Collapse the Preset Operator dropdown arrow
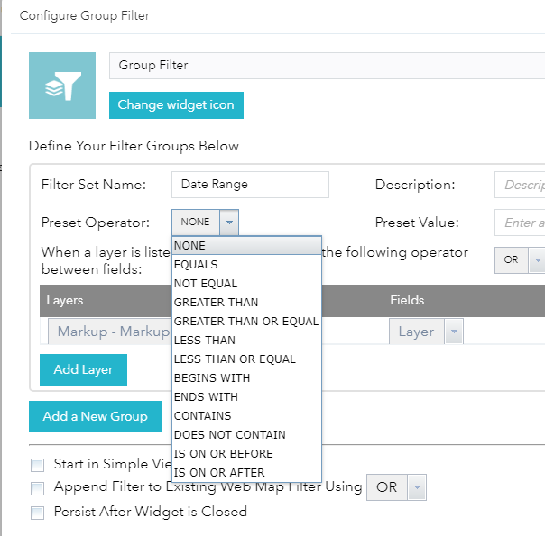The image size is (545, 536). pos(229,222)
